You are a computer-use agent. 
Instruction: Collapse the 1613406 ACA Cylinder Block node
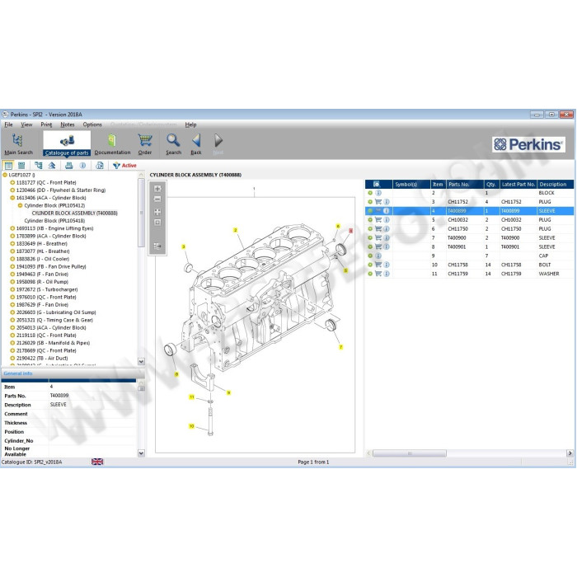[12, 198]
